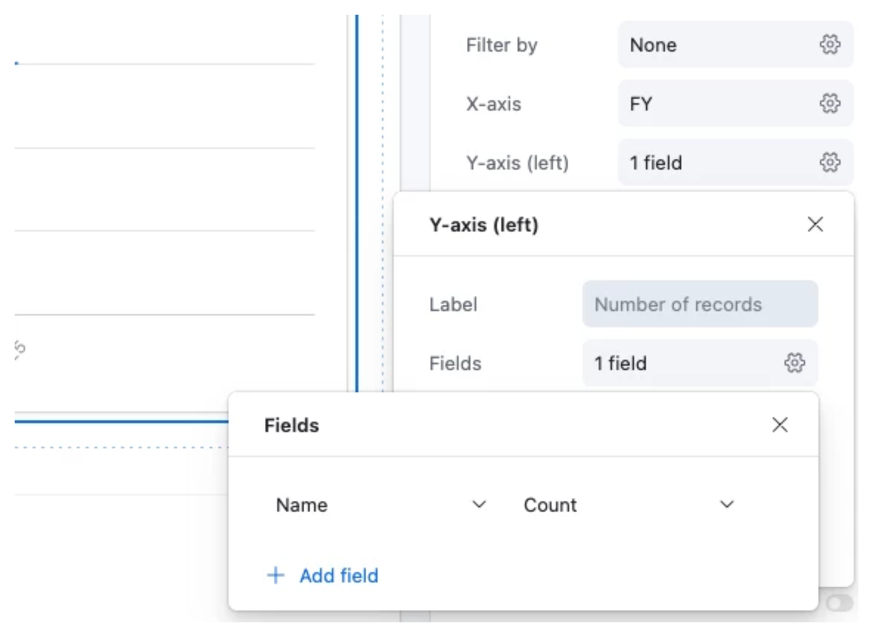The width and height of the screenshot is (873, 637).
Task: Close the Y-axis (left) panel
Action: (x=815, y=225)
